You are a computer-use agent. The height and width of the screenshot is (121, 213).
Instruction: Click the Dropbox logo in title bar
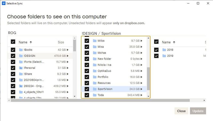coord(4,3)
